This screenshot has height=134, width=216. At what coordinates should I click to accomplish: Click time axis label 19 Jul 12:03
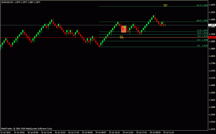click(x=128, y=133)
